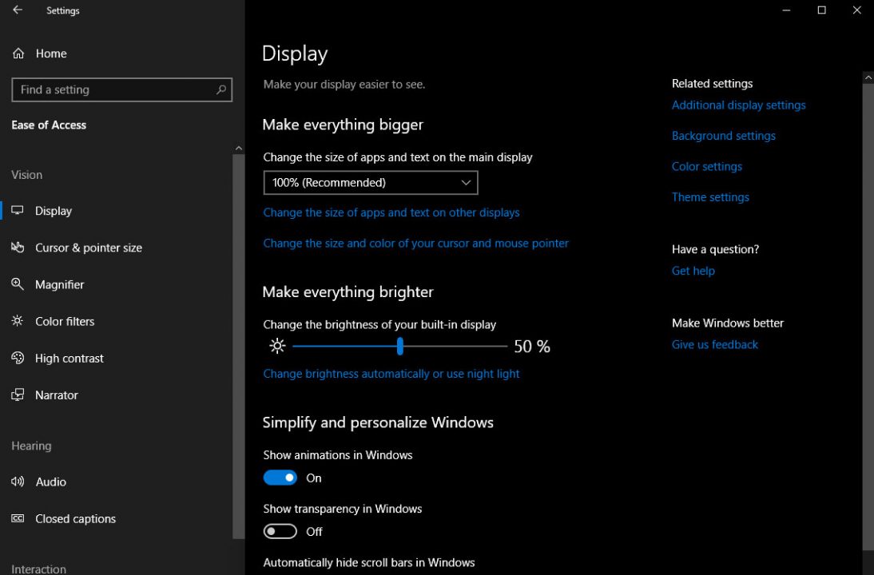Select the Cursor & pointer size icon
The image size is (874, 575).
tap(18, 248)
